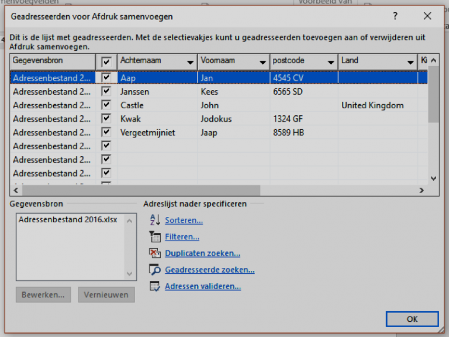Select Adressenbestand 2016.xlsx in Gegevensbron list
This screenshot has height=337, width=449.
[68, 220]
